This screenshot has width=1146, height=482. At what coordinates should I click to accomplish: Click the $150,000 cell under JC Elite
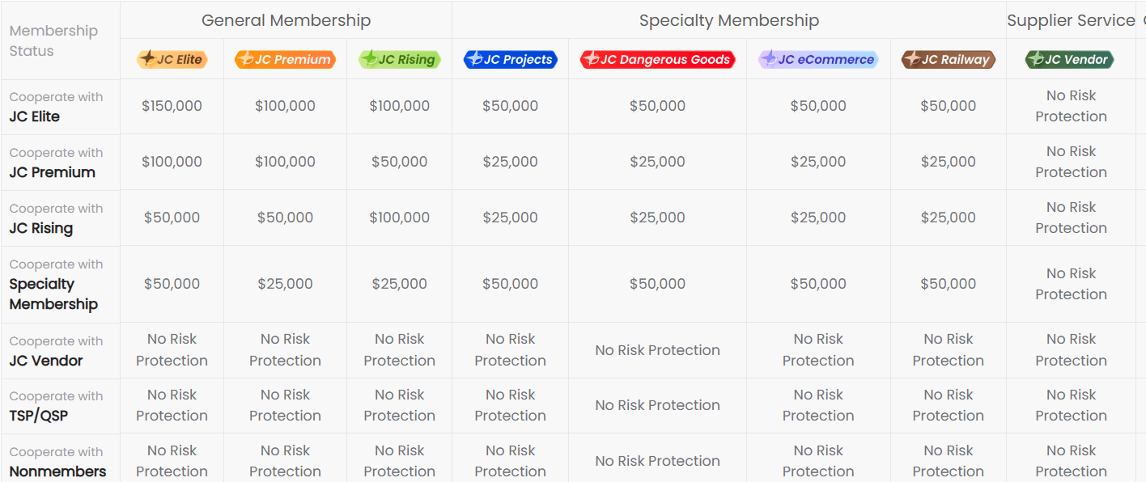(x=172, y=106)
